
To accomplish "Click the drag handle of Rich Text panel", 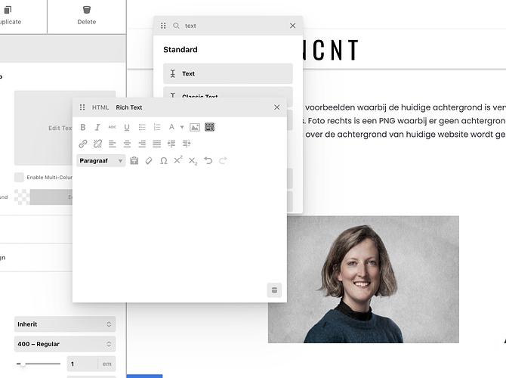I will pyautogui.click(x=82, y=107).
